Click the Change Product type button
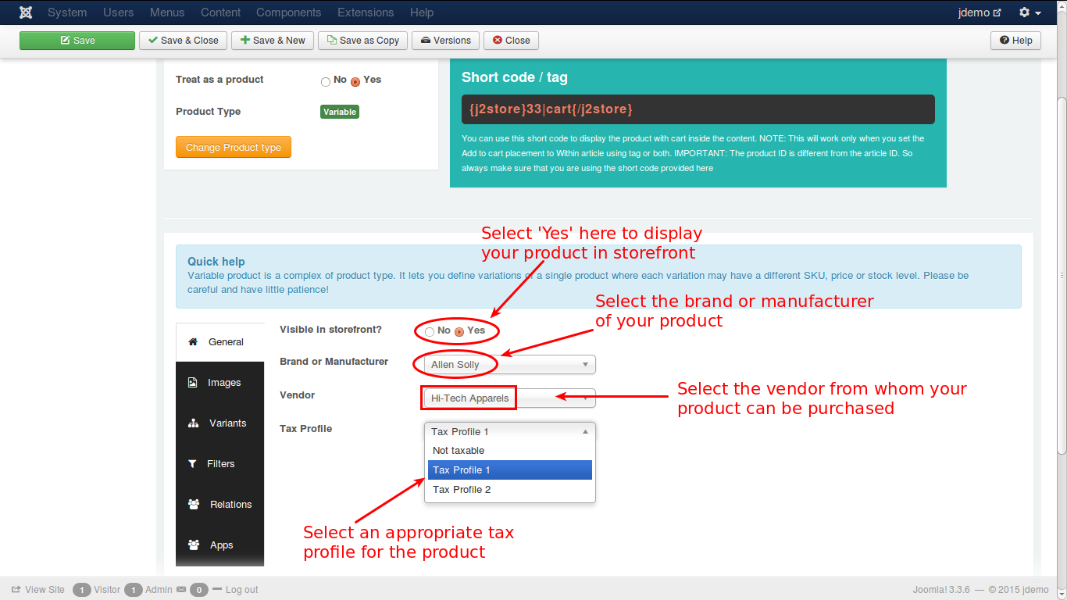Screen dimensions: 1067x600 pos(233,148)
